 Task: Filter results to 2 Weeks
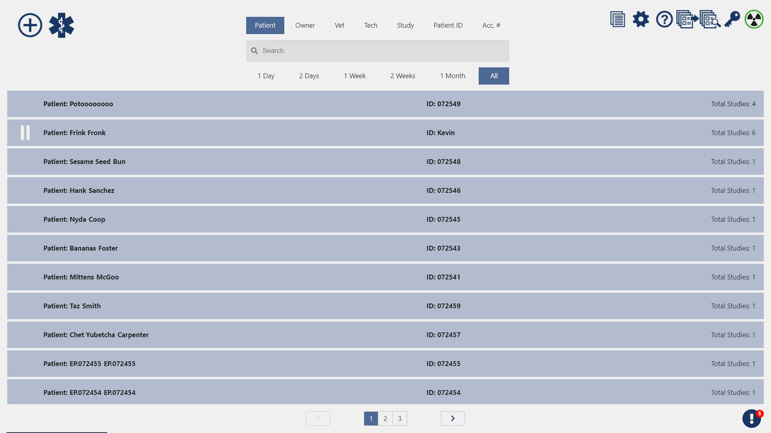pos(403,76)
